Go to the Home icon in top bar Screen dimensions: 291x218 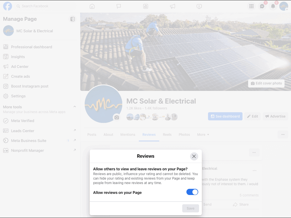92,6
